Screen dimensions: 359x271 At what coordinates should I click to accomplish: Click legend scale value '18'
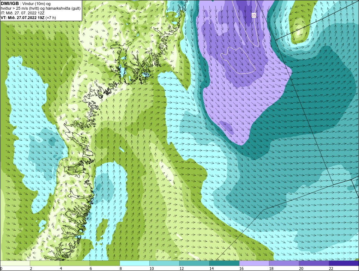[271, 269]
